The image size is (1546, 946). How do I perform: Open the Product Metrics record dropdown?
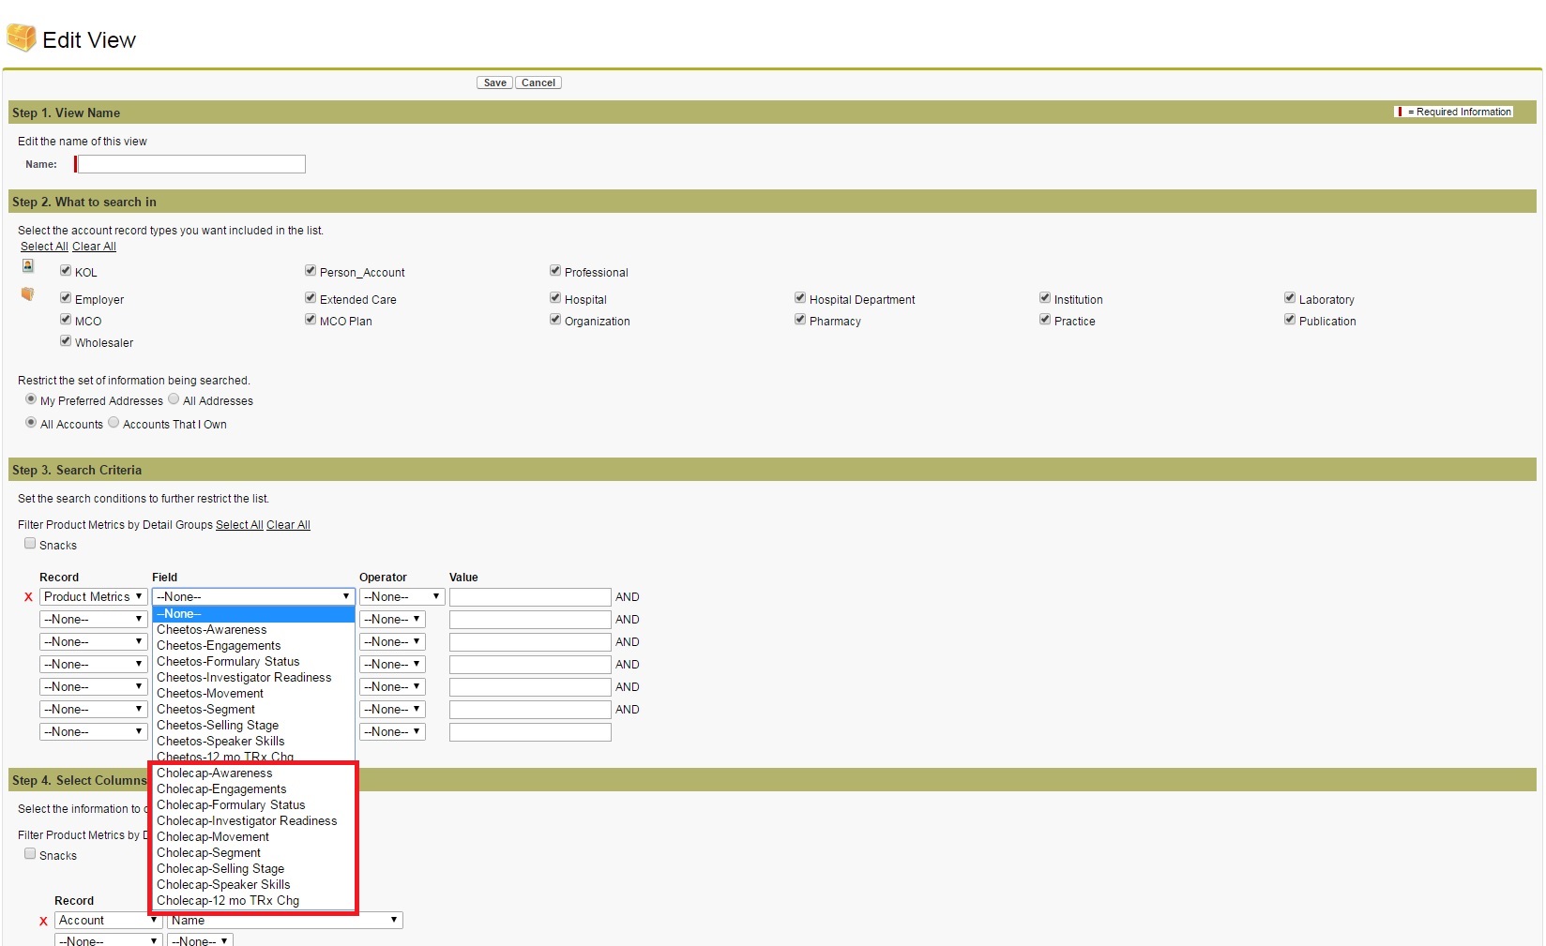coord(93,597)
